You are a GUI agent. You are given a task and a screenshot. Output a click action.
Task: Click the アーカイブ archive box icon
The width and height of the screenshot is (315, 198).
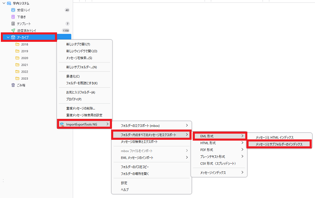[13, 37]
